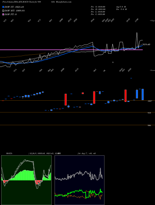Open the MACD histogram chart panel

[26, 180]
